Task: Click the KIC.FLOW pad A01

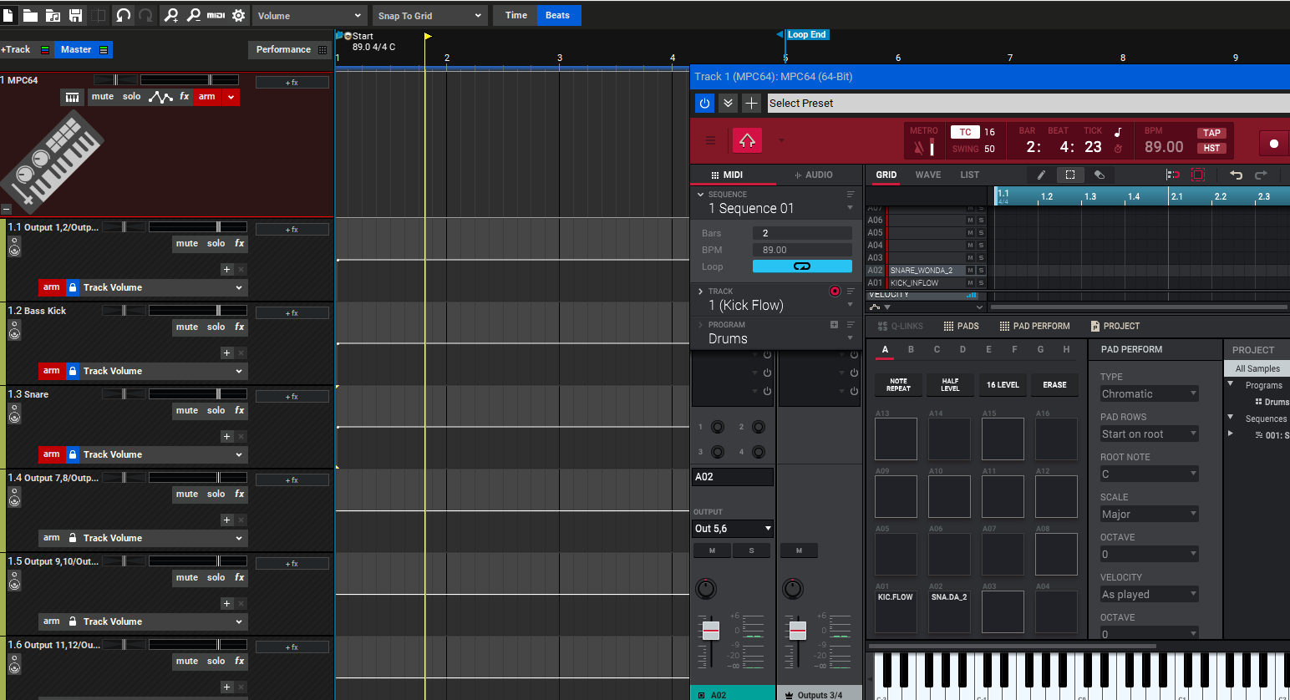Action: (896, 611)
